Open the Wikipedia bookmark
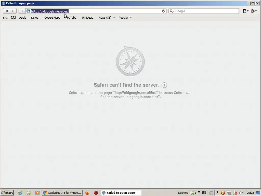The image size is (261, 196). (x=88, y=18)
